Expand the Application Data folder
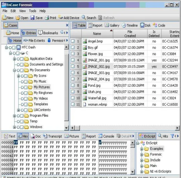Screen dimensions: 181x178 (14, 59)
